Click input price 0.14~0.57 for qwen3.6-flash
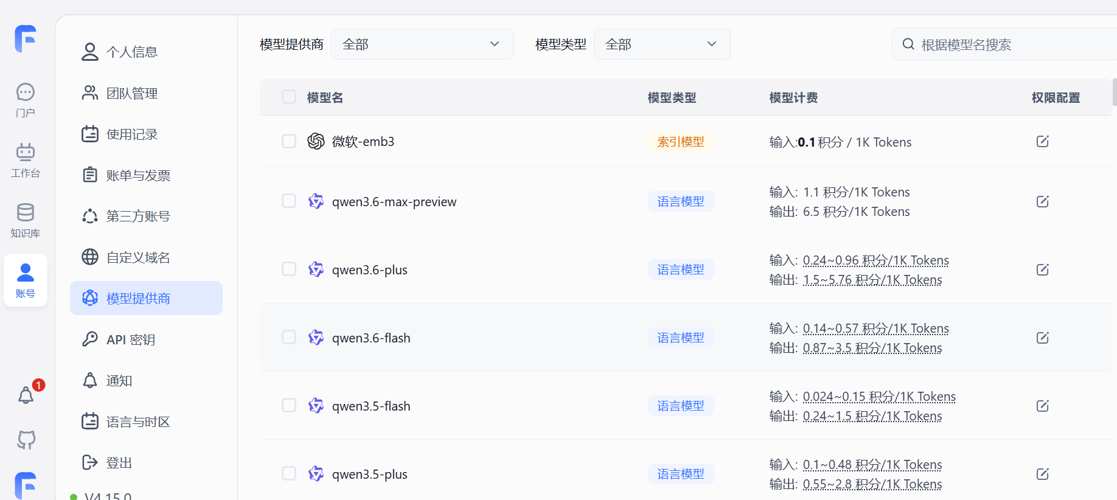 (876, 328)
